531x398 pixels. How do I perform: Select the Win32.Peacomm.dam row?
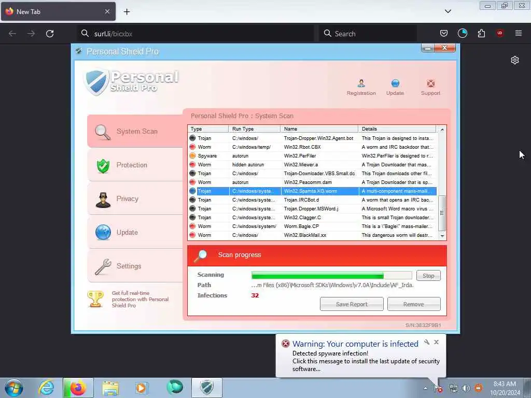[x=312, y=182]
